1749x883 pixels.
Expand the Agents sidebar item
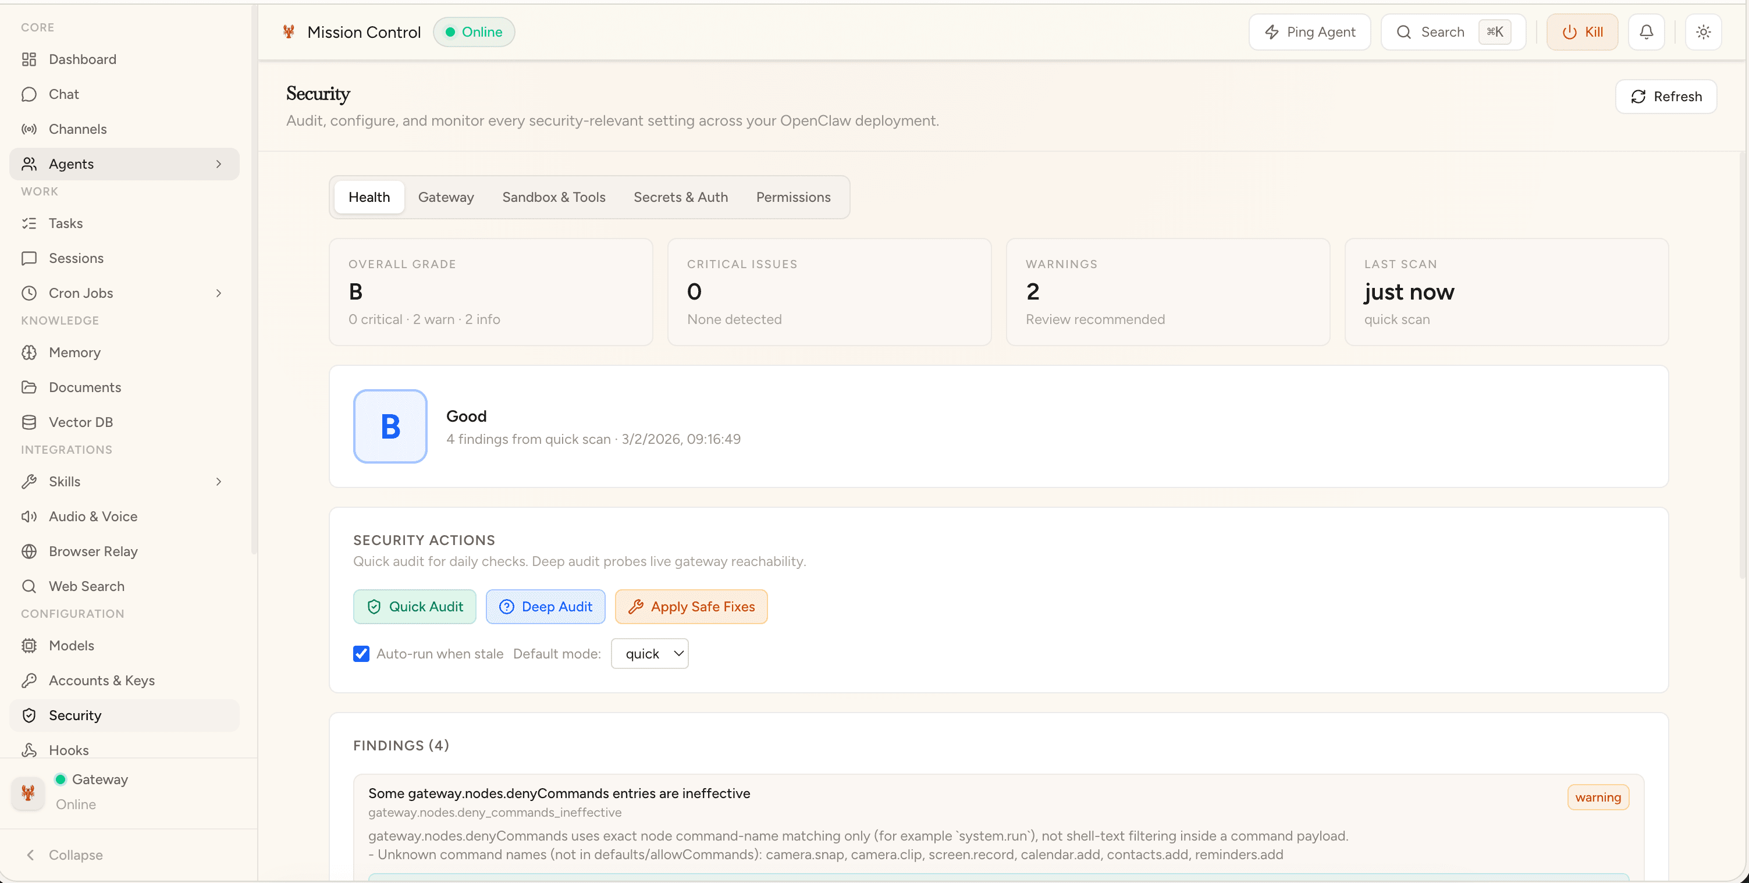218,163
